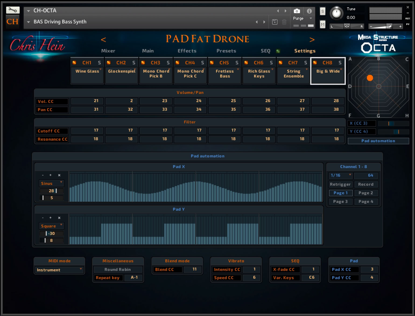Click the Pad Y plus icon

50,218
